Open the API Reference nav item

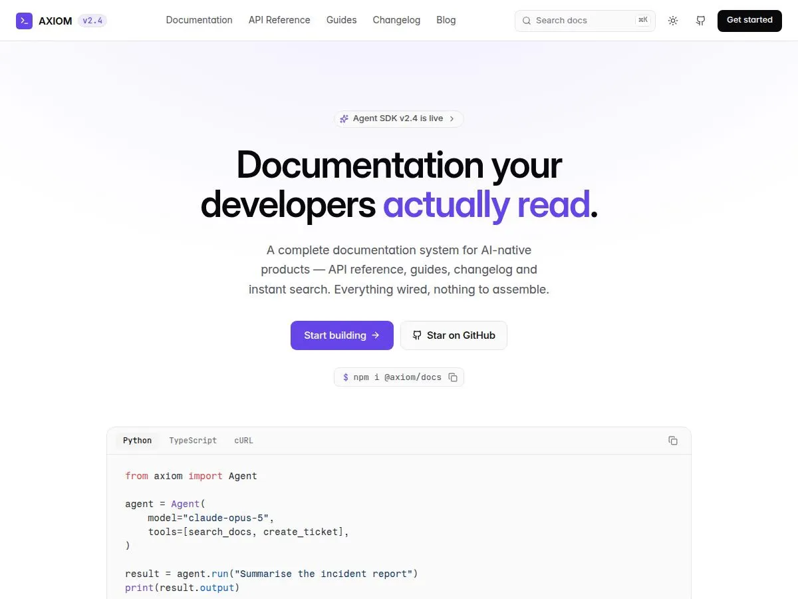[279, 20]
